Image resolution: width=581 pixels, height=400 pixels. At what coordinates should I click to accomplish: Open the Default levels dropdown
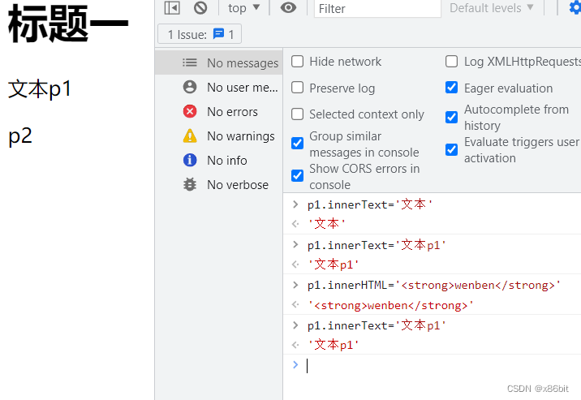491,8
